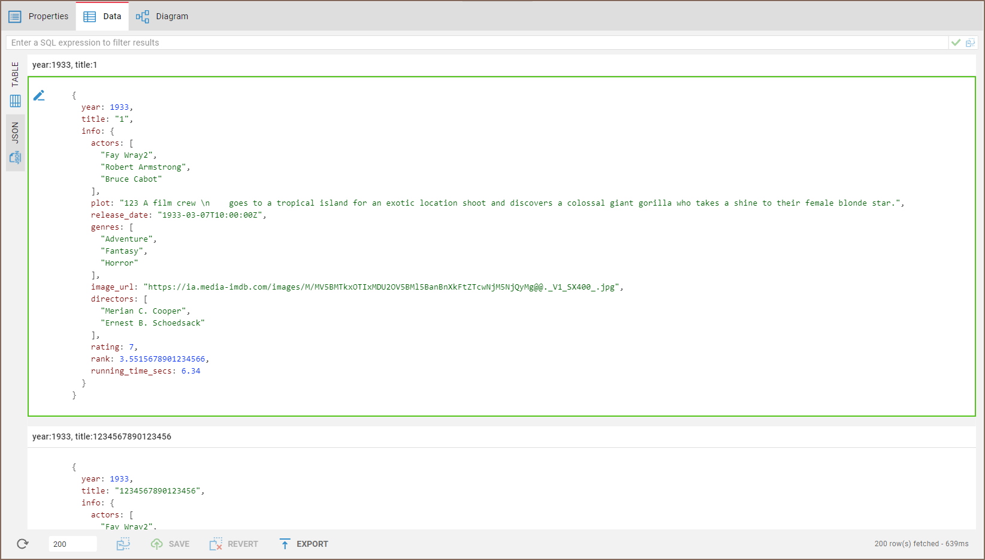Click the SAVE button

[170, 544]
